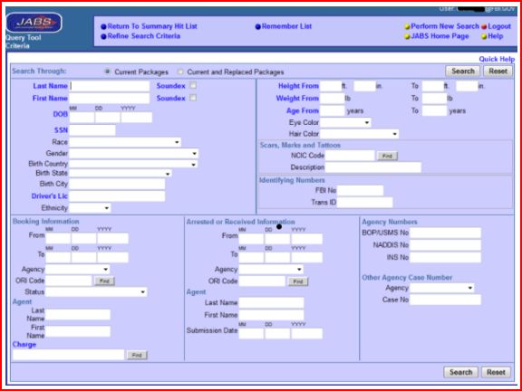Click Age From years field

pos(333,110)
